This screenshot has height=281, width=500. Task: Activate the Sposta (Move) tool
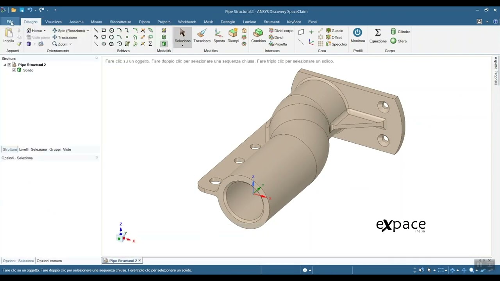pos(219,36)
